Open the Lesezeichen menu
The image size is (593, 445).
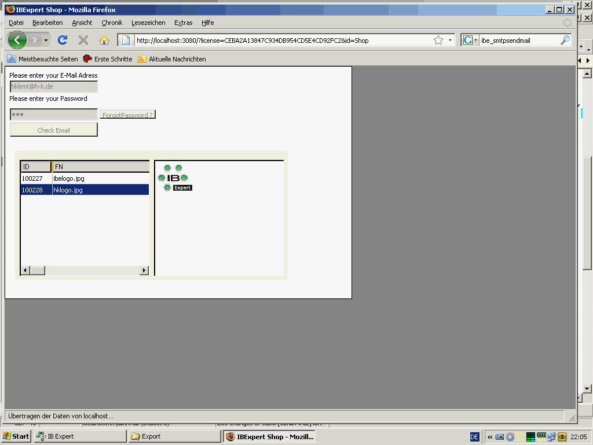click(148, 23)
